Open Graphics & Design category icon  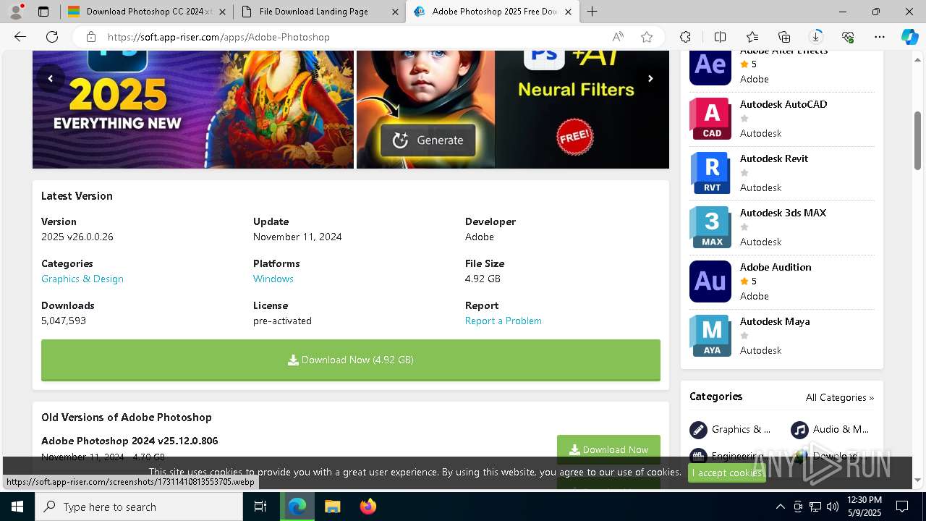tap(698, 430)
